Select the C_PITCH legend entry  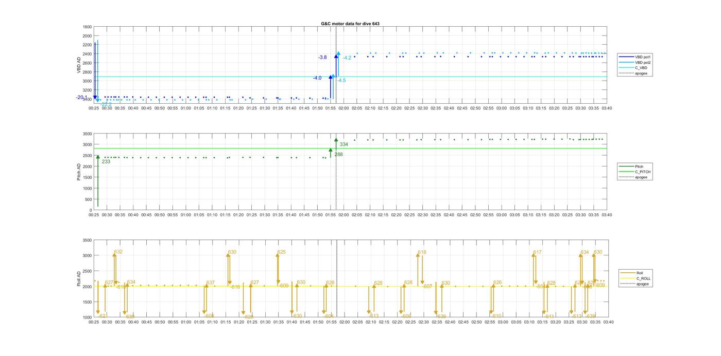[634, 172]
